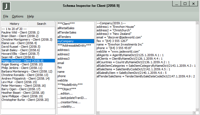Select Christine Montgomery - Client (2058.3)
Viewport: 200px width, 115px height.
point(27,40)
